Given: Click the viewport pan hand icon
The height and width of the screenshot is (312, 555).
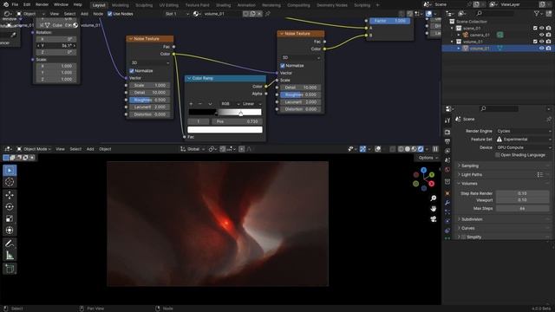Looking at the screenshot, I should [434, 209].
